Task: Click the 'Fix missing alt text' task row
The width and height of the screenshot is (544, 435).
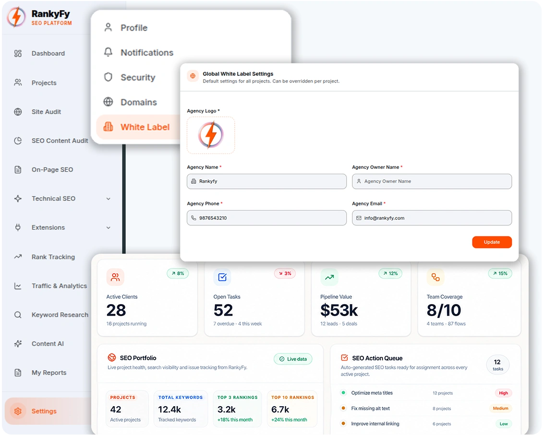Action: 426,408
